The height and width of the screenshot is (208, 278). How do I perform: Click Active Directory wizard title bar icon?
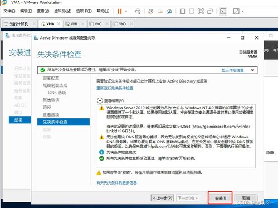tap(36, 38)
